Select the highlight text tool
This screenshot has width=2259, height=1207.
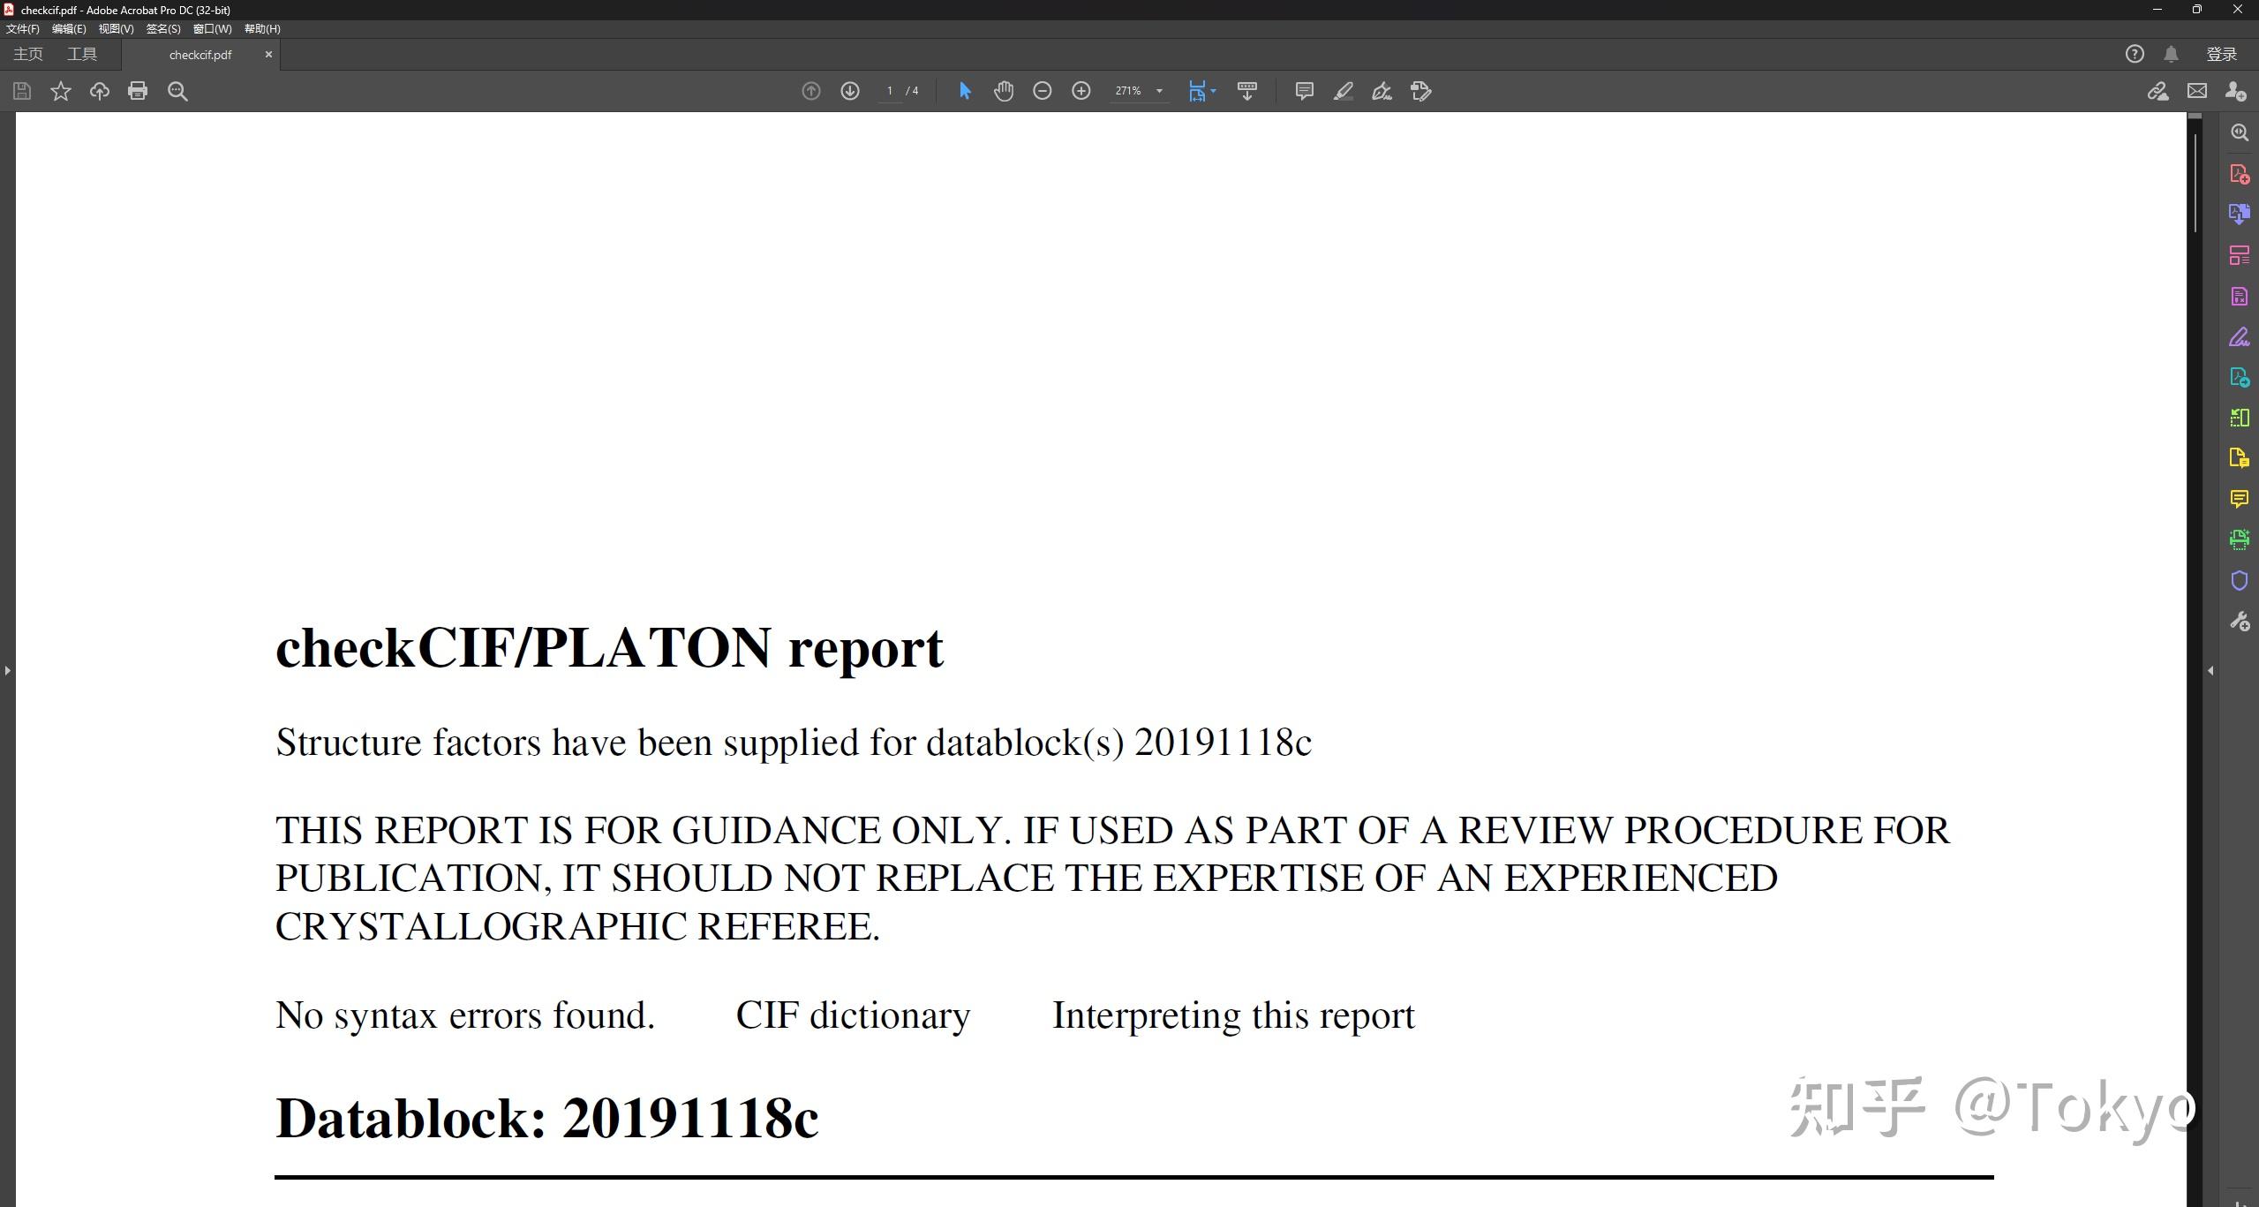click(1343, 91)
